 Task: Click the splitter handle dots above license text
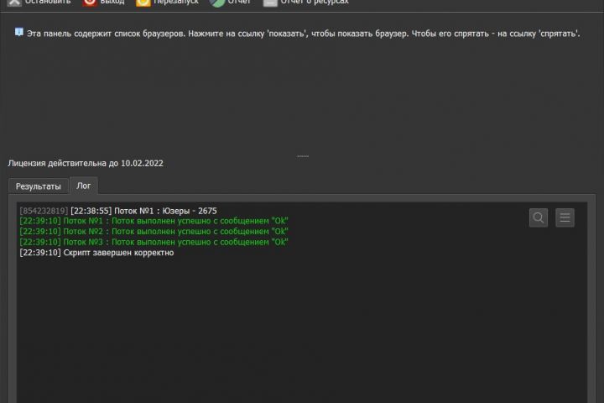[x=303, y=156]
